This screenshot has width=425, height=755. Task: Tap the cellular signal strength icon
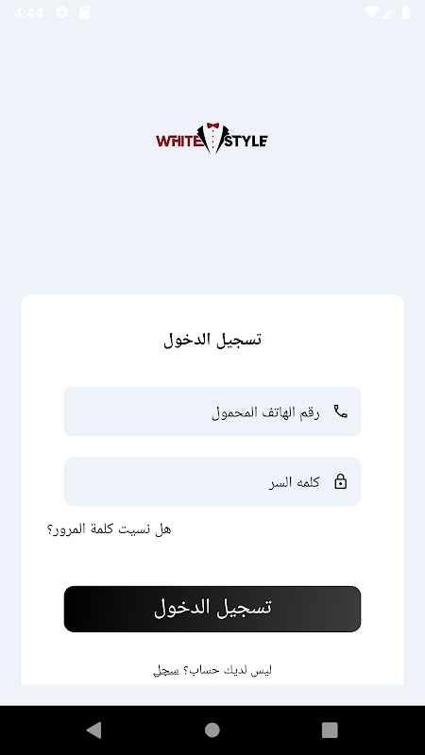388,12
